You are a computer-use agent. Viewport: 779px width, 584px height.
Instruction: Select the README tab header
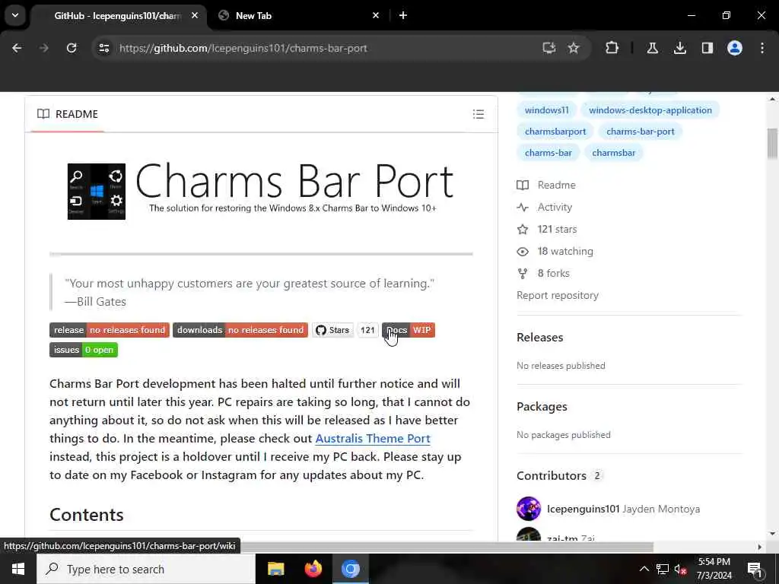coord(68,114)
